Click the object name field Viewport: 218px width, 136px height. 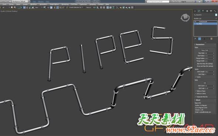[204, 15]
